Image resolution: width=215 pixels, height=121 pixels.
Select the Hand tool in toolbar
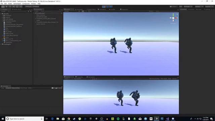point(3,6)
